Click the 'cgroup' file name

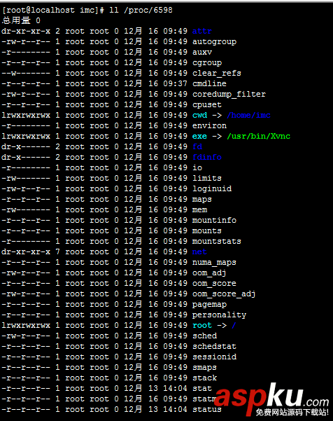point(207,62)
